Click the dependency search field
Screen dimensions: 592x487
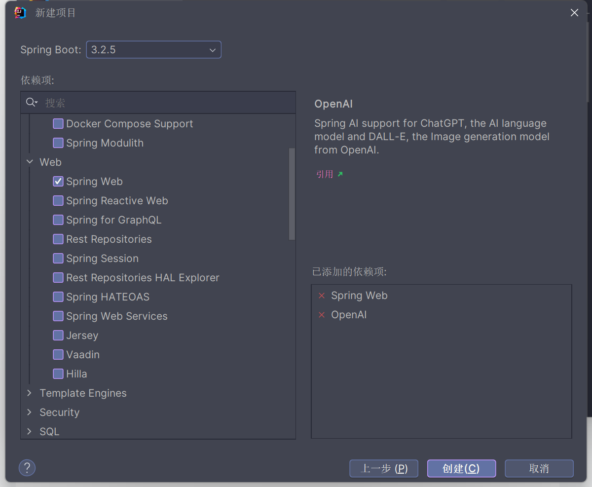point(168,103)
